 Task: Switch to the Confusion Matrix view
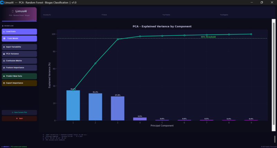19,61
